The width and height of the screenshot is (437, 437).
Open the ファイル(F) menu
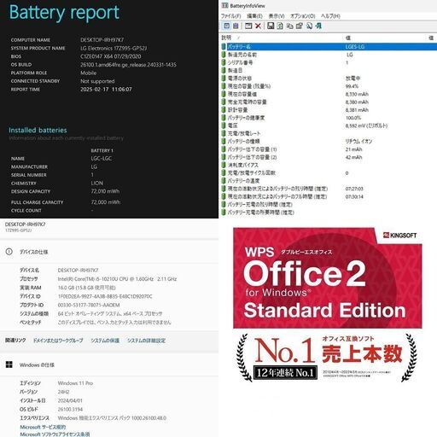tap(231, 16)
